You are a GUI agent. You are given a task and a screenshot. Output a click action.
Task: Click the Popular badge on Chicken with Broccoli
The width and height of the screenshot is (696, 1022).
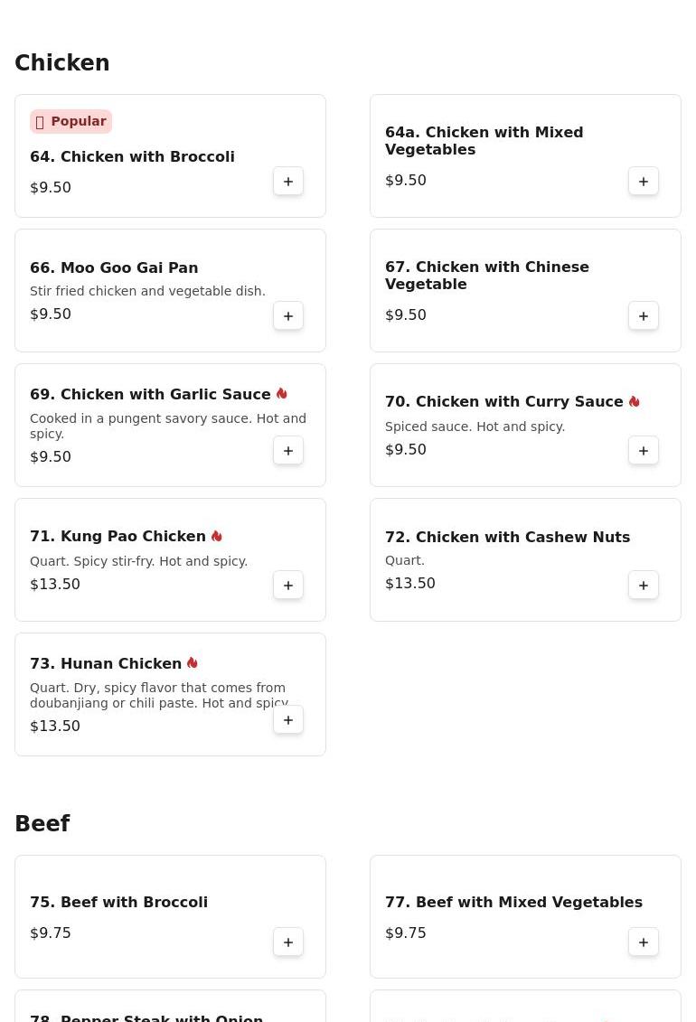tap(71, 121)
